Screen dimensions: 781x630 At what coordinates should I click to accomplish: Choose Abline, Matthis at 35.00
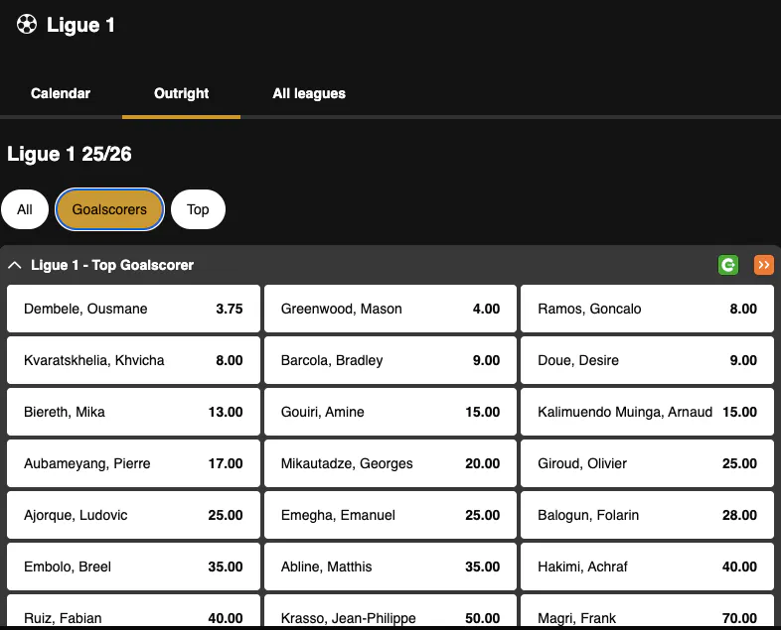click(x=390, y=567)
